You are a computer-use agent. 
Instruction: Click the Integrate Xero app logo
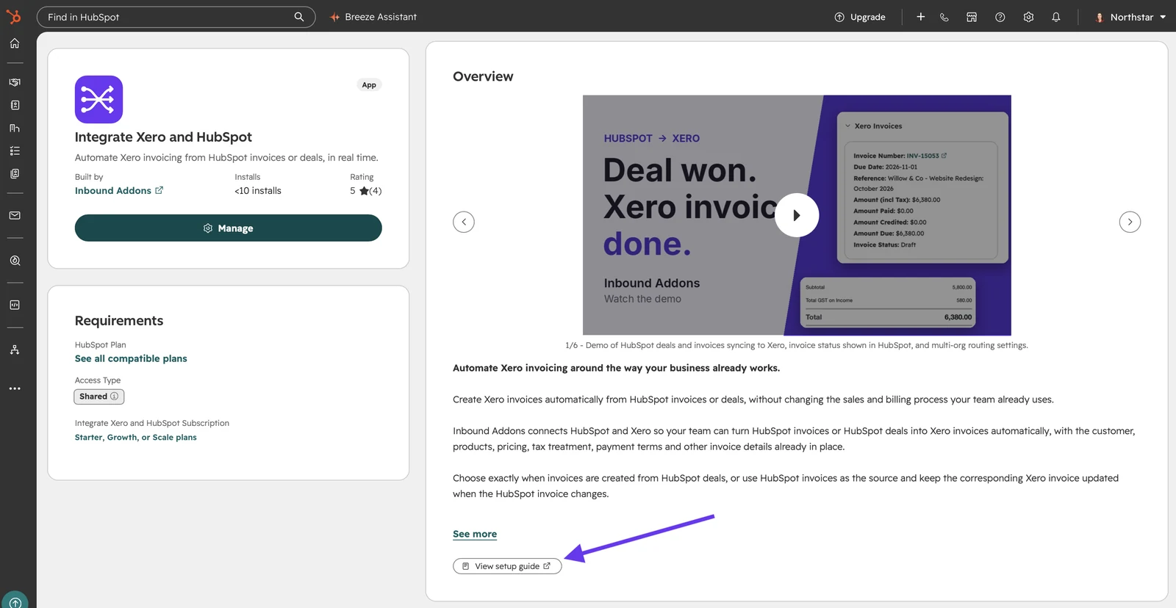click(98, 99)
